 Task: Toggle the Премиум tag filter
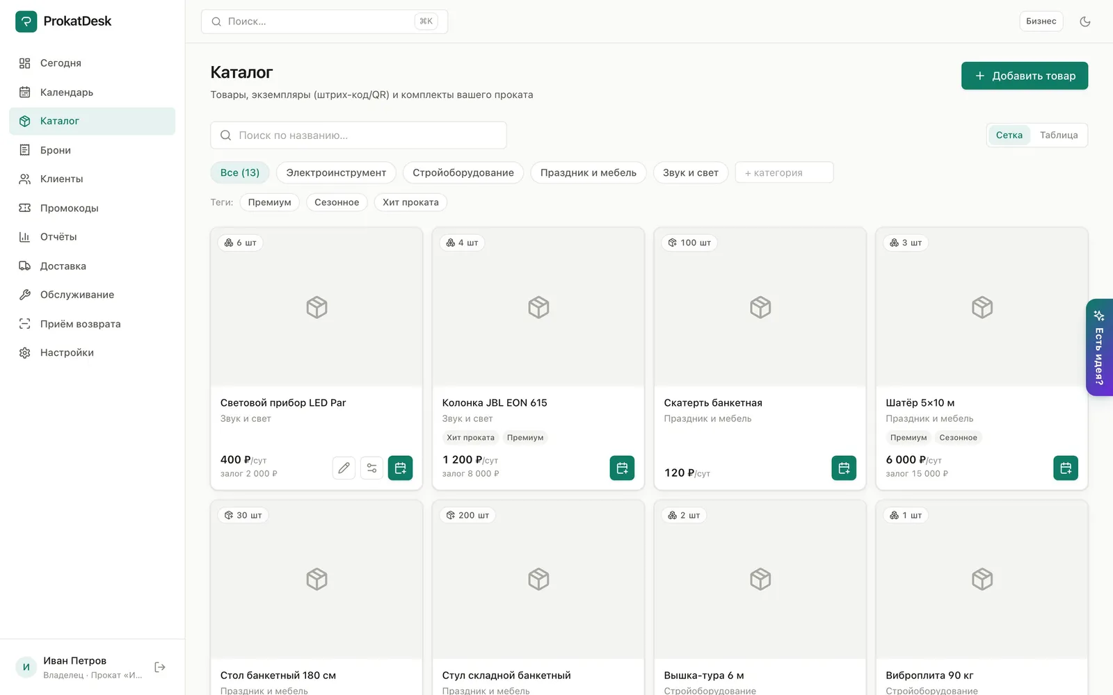[270, 202]
